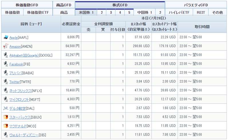Select Apple margin value 8,006 円
This screenshot has width=228, height=140.
tap(73, 37)
